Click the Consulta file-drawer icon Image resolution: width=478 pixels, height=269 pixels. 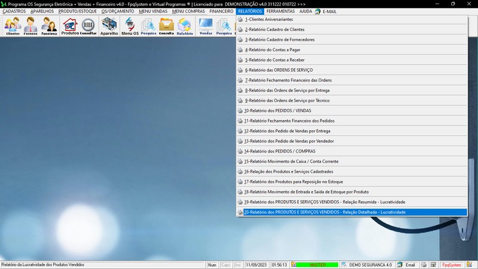(x=167, y=26)
